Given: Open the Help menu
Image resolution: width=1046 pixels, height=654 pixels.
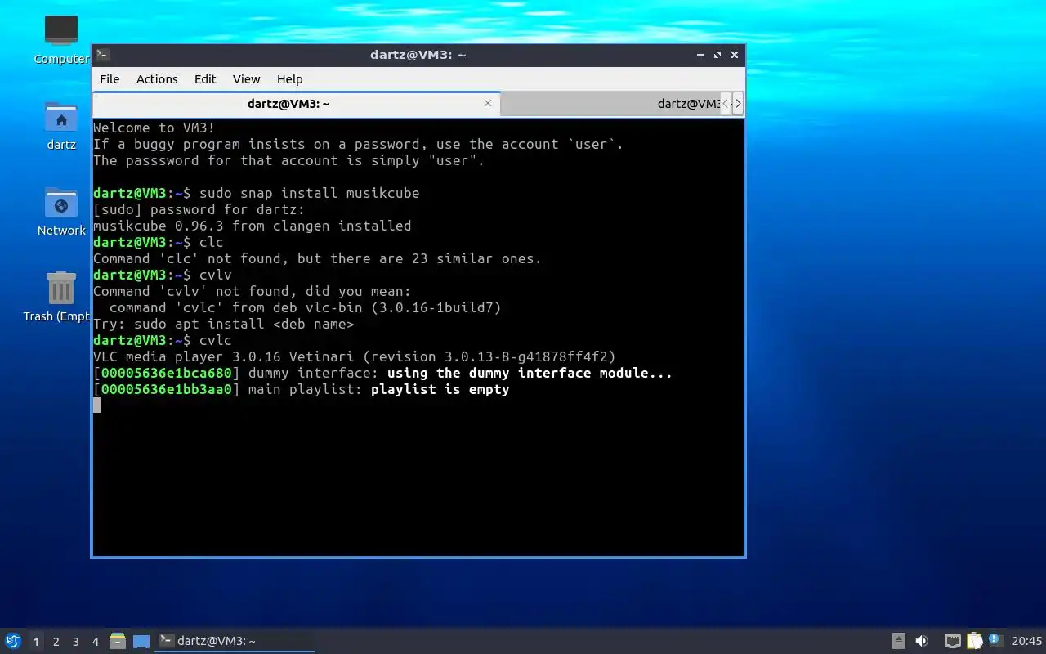Looking at the screenshot, I should (x=289, y=79).
